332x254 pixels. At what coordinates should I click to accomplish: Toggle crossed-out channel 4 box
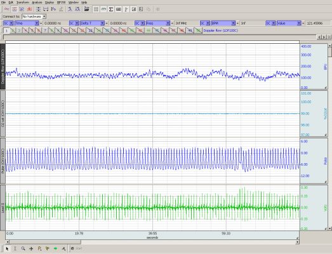pos(25,30)
